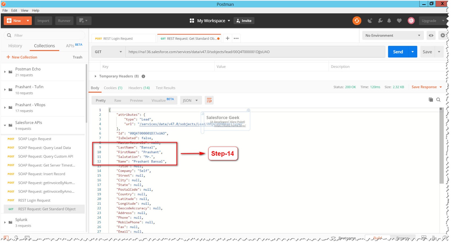The width and height of the screenshot is (451, 243).
Task: Click the New Collection link
Action: (x=22, y=57)
